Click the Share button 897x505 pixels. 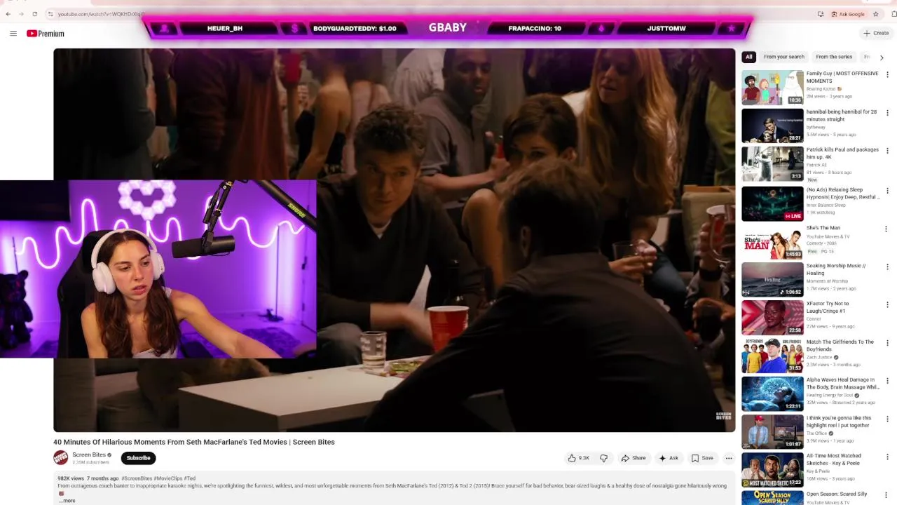(634, 458)
